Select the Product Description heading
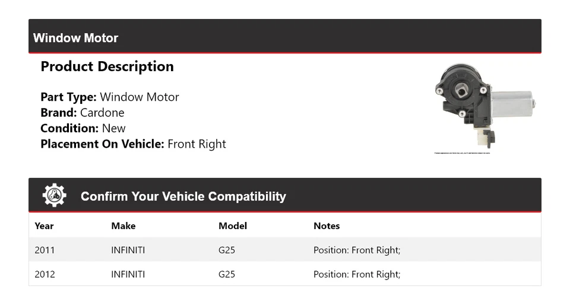Viewport: 570px width, 305px height. coord(107,66)
